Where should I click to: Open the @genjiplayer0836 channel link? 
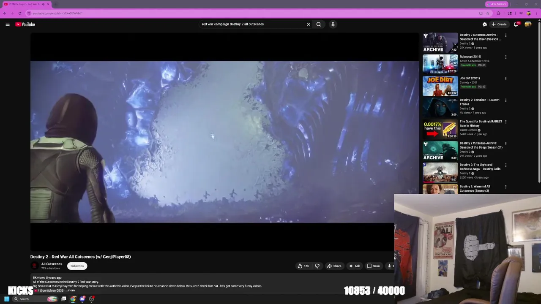pos(51,290)
